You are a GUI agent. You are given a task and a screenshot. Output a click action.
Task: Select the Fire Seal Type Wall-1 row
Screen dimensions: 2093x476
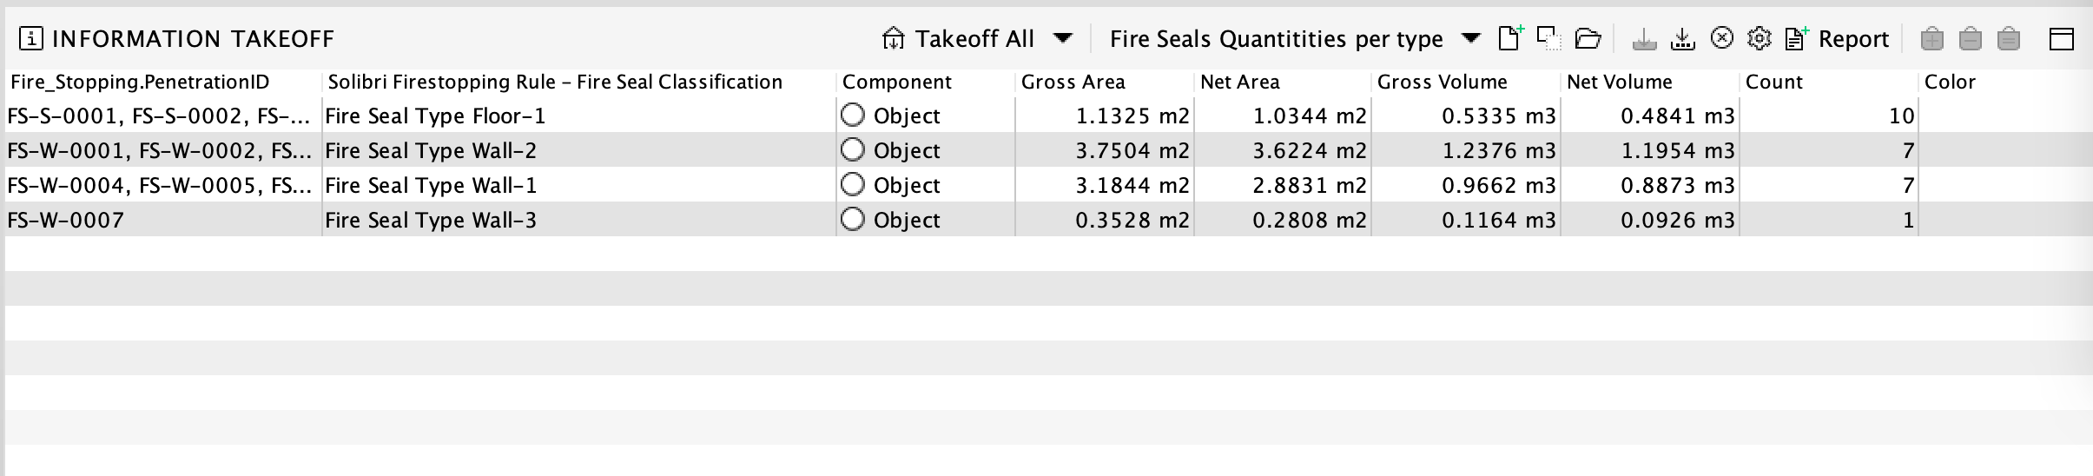pyautogui.click(x=1048, y=184)
